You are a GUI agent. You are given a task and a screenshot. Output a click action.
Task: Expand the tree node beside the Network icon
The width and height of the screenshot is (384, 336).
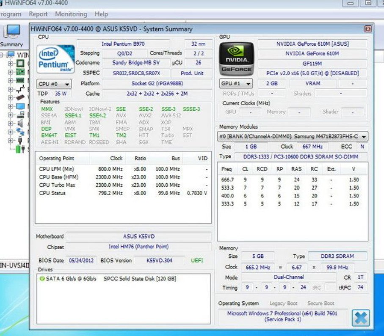pyautogui.click(x=10, y=132)
